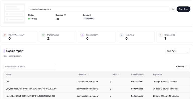Click the Filter by cookie name field
This screenshot has width=193, height=99.
[x=30, y=67]
